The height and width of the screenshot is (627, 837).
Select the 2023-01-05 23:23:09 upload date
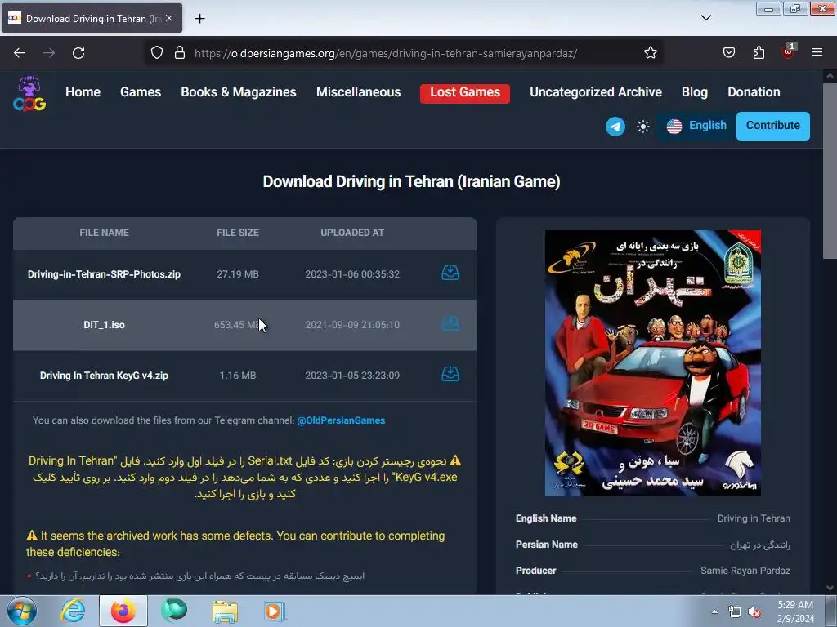[352, 376]
